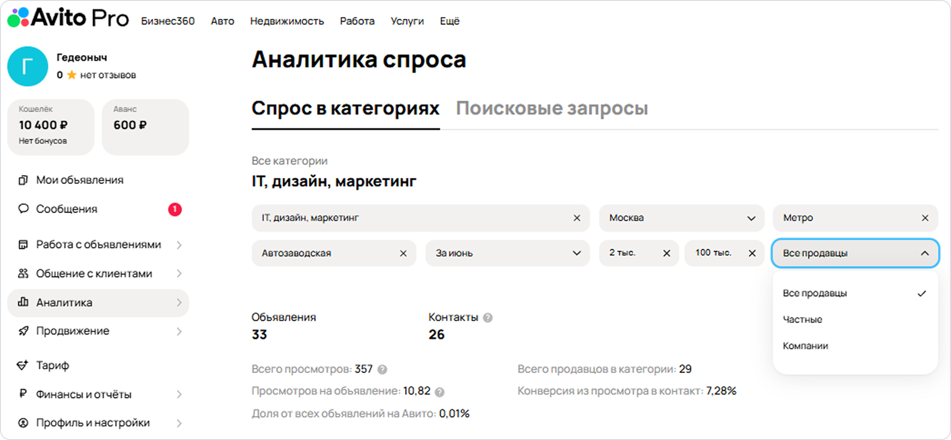Open the За июнь period dropdown
This screenshot has height=440, width=951.
coord(507,253)
